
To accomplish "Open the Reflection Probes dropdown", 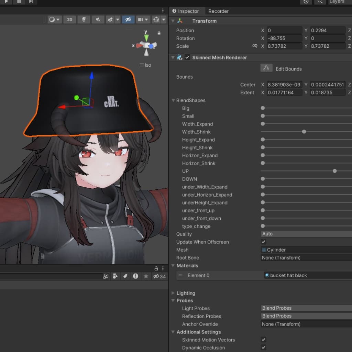I will pos(306,316).
